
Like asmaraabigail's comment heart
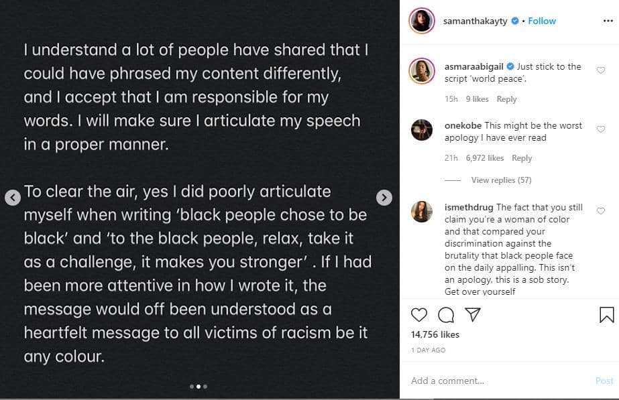(x=601, y=70)
